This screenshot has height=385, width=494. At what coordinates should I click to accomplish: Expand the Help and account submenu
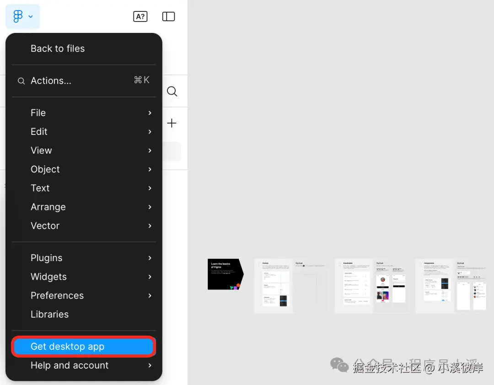(x=150, y=365)
